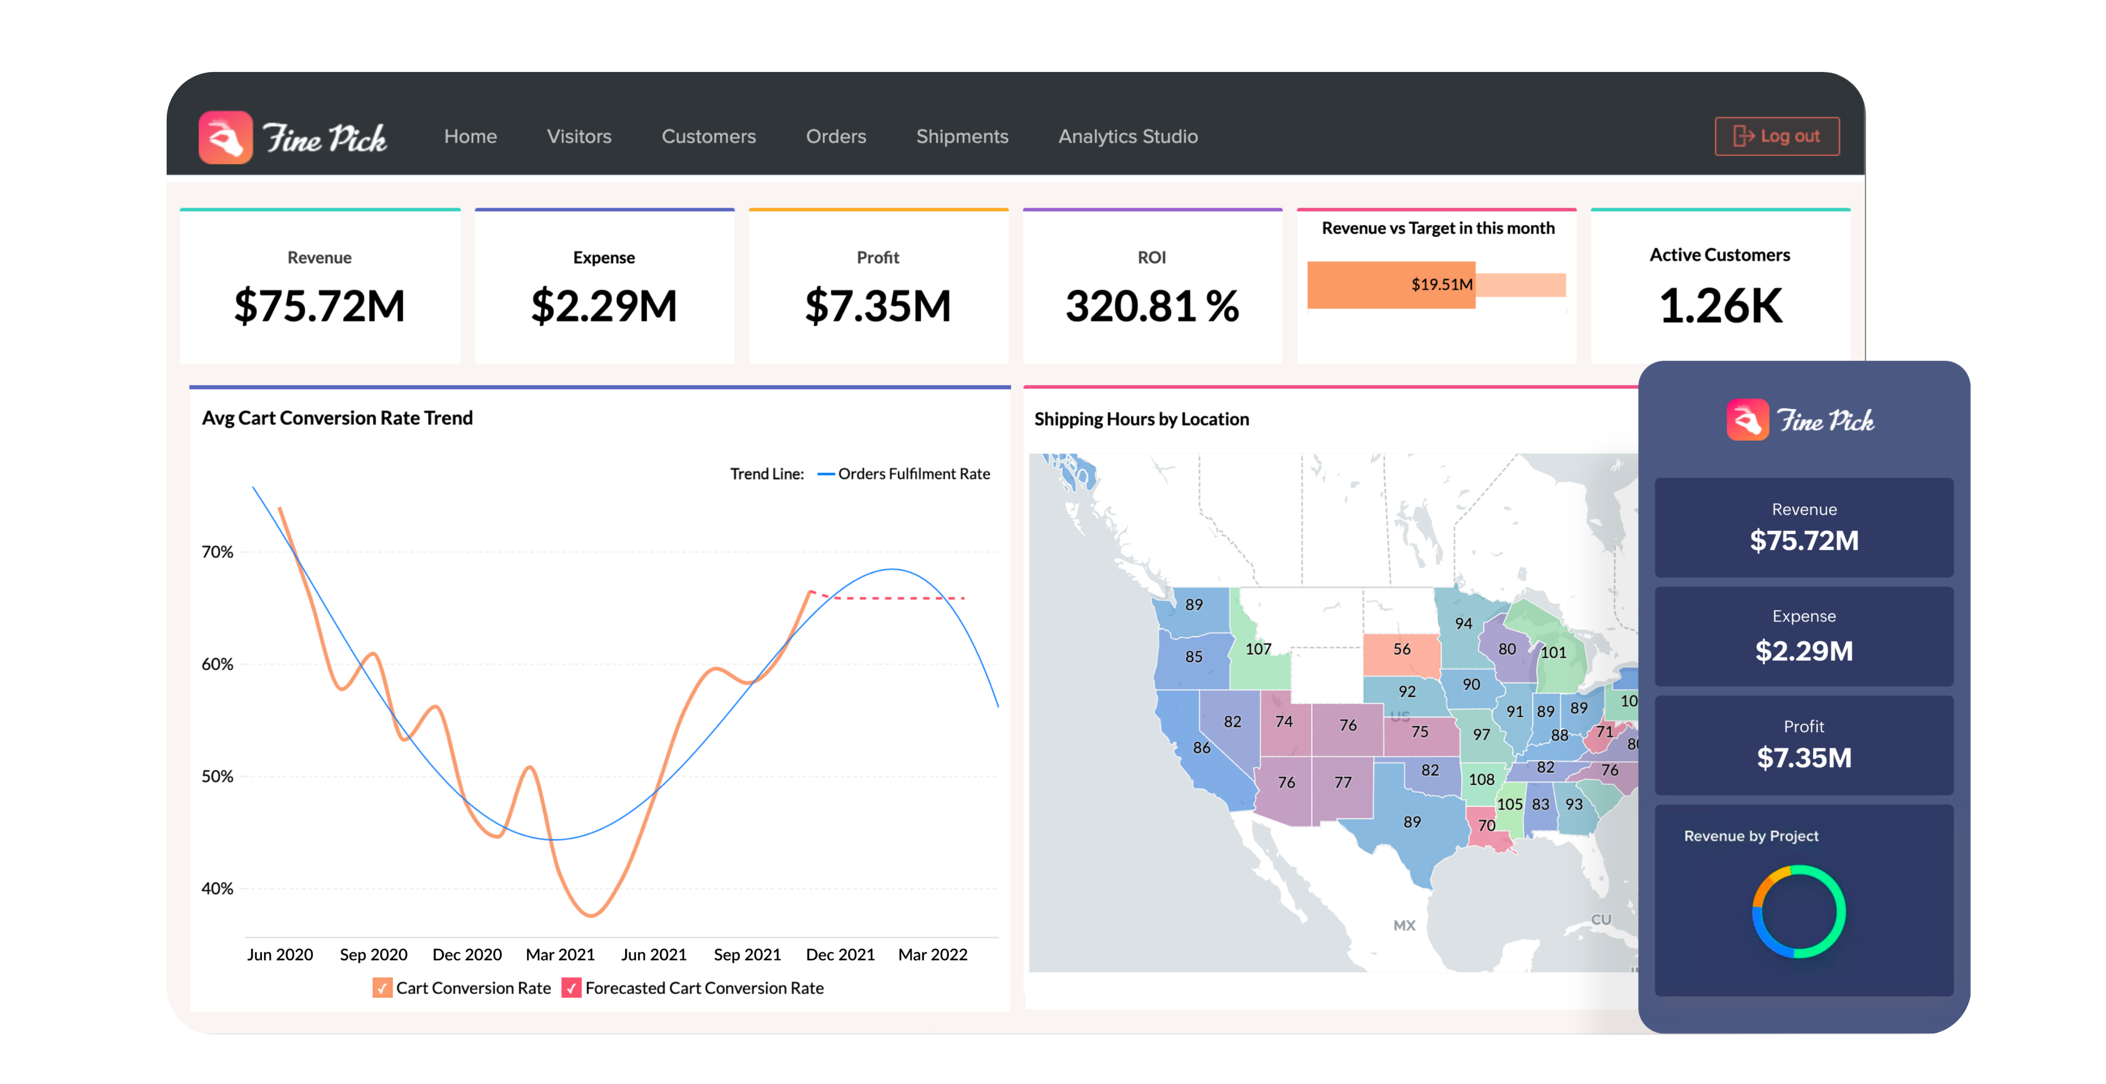Open the Orders section
The width and height of the screenshot is (2106, 1084).
click(x=836, y=136)
